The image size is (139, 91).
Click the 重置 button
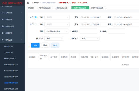pos(45,45)
